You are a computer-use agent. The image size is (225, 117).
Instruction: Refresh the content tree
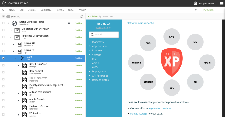pos(82,16)
